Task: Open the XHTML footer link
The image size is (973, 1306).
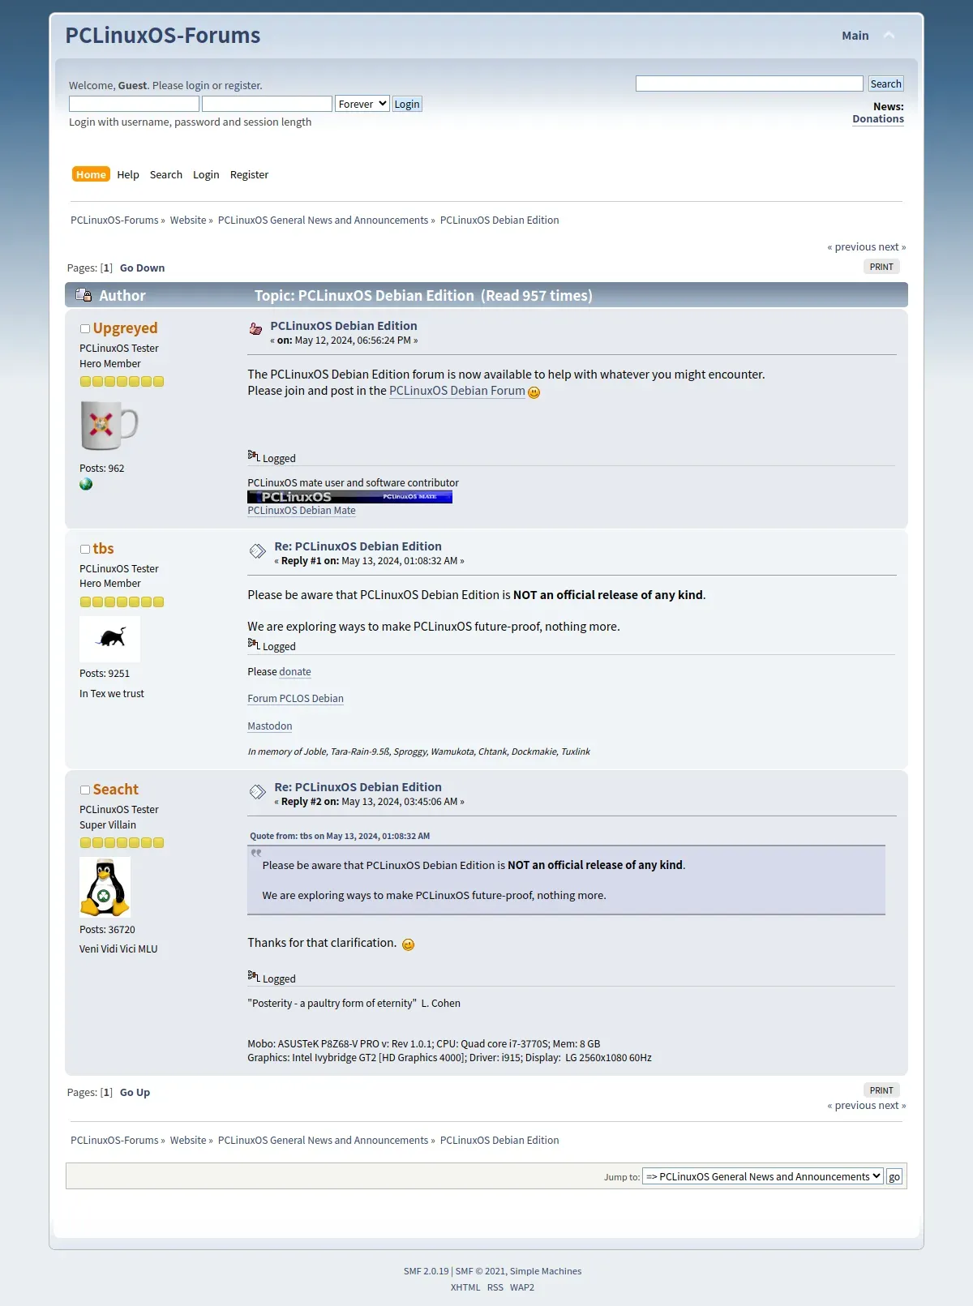Action: [x=465, y=1287]
